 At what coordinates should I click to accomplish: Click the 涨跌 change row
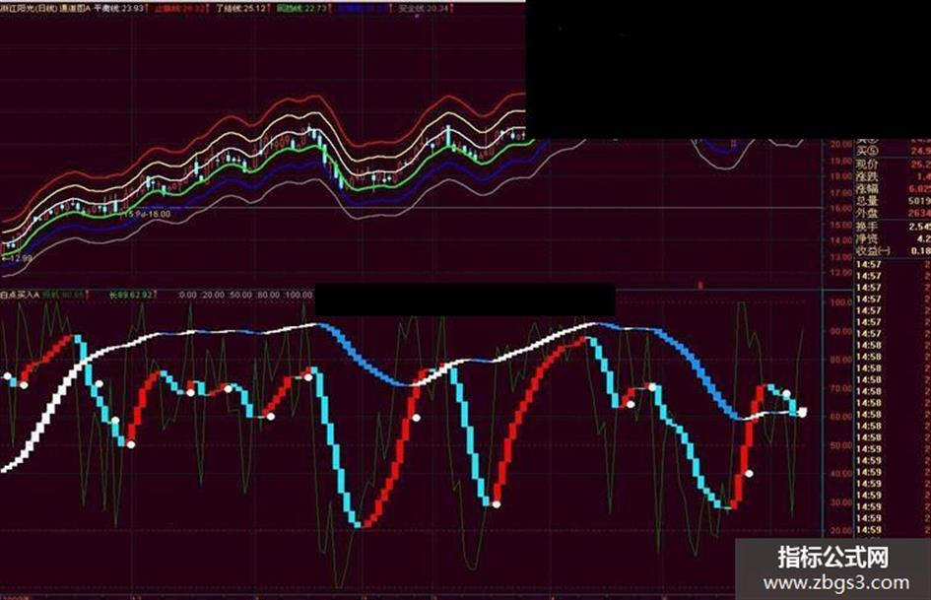tap(893, 176)
